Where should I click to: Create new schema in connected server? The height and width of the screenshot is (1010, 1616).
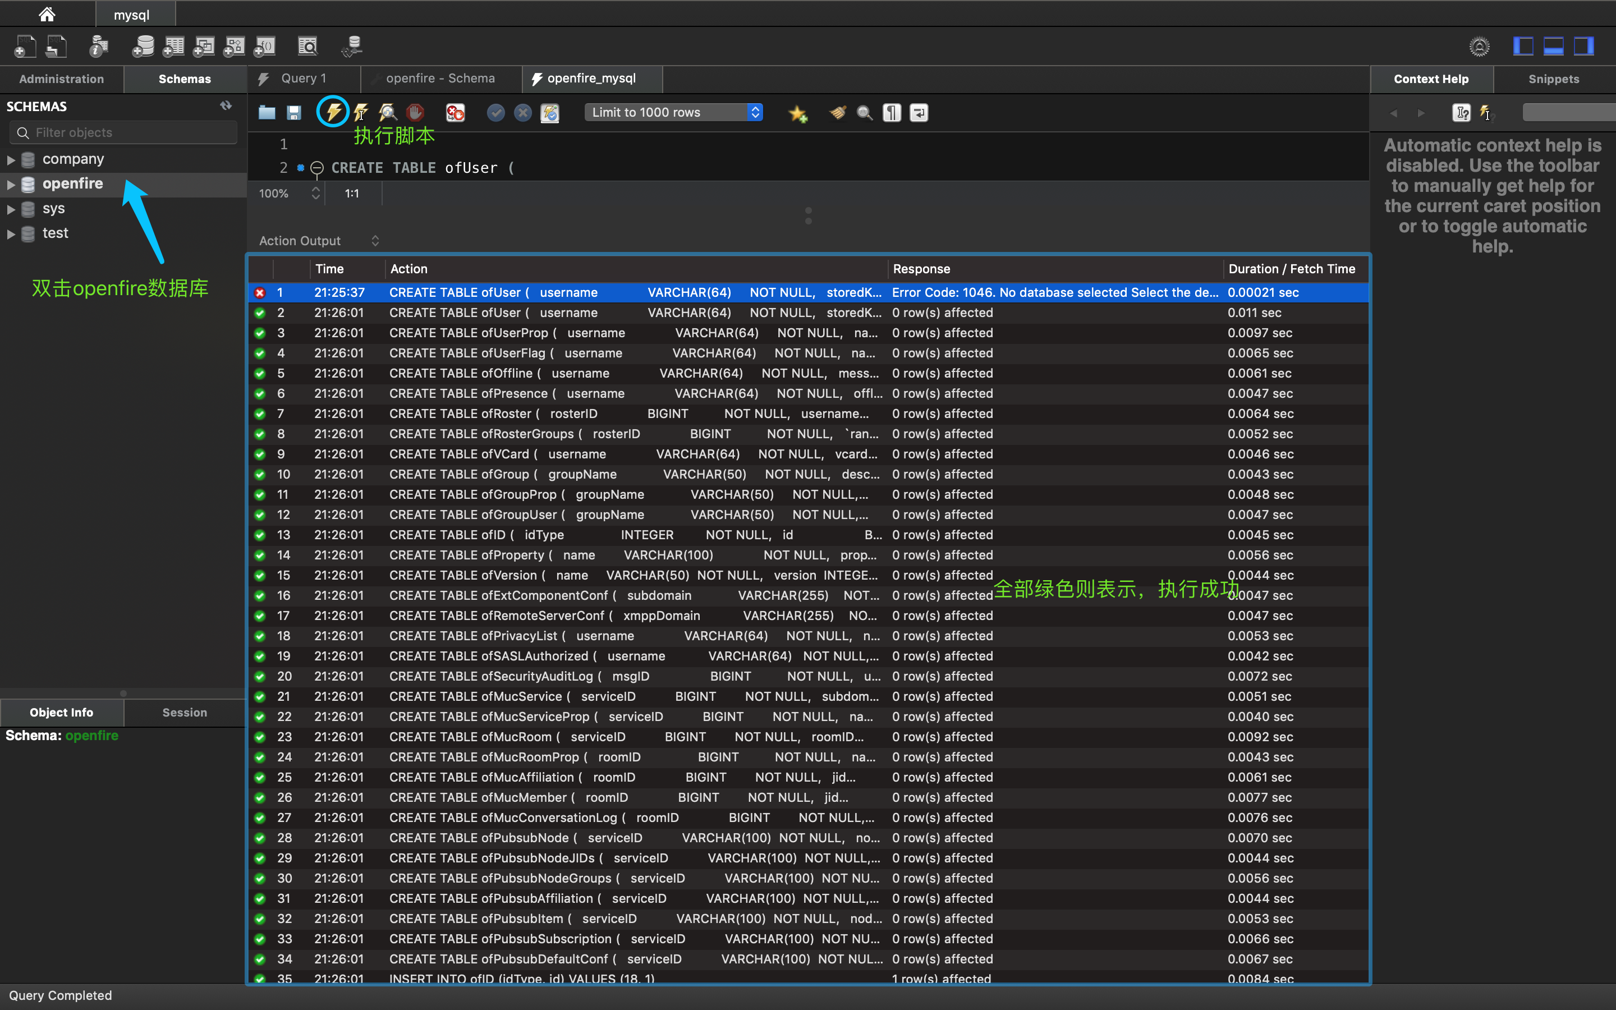(143, 46)
